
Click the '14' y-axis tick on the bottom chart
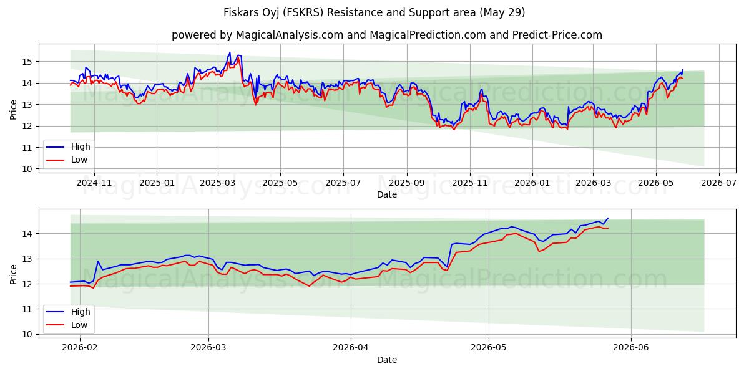(x=27, y=234)
